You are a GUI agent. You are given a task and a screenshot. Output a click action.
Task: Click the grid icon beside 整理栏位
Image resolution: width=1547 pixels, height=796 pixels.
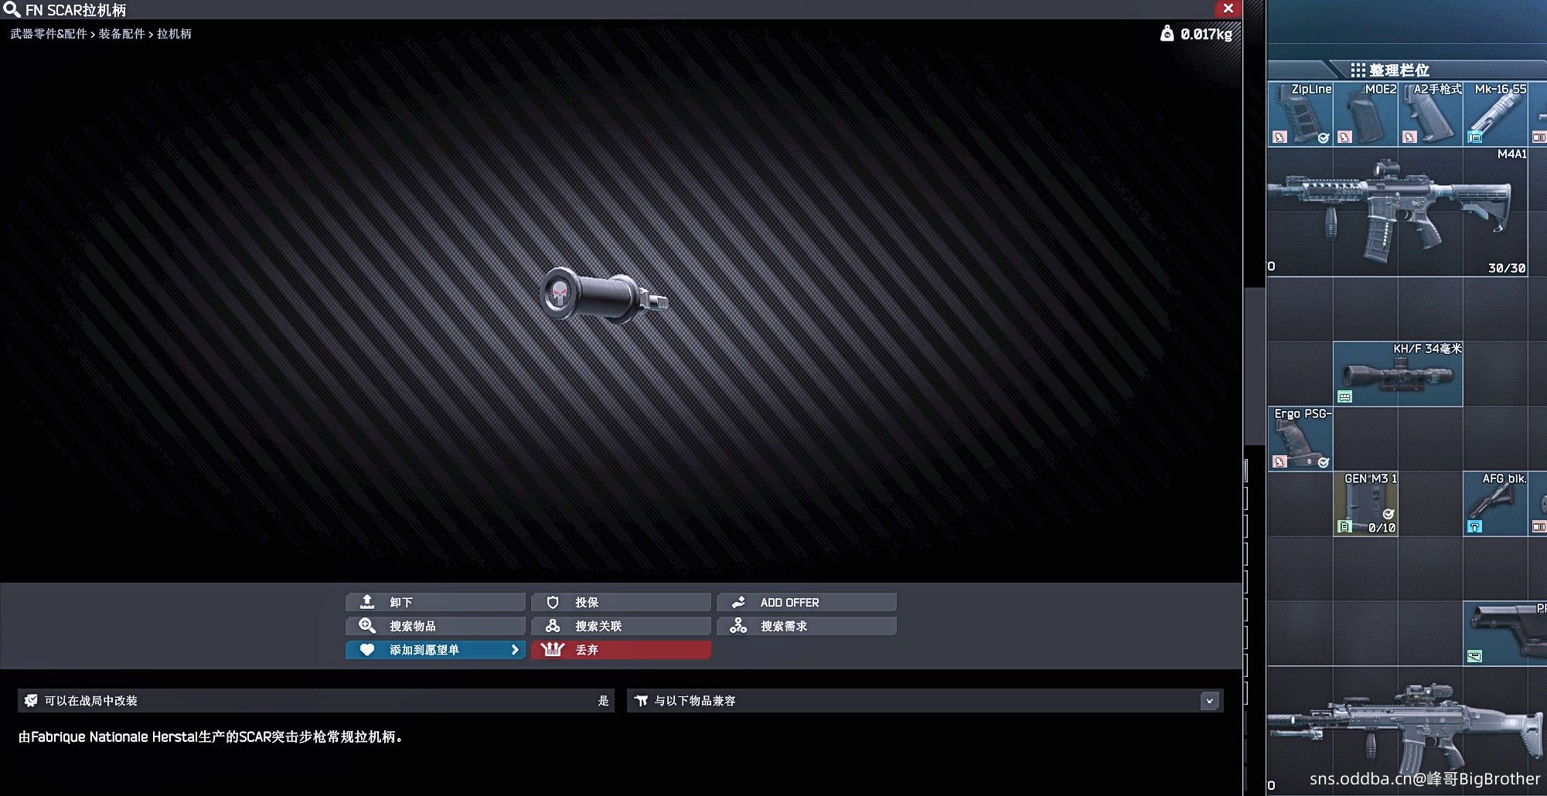pos(1358,70)
